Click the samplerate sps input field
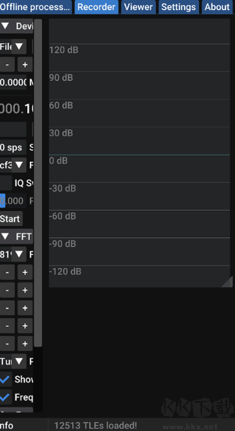Image resolution: width=235 pixels, height=431 pixels. coord(13,147)
